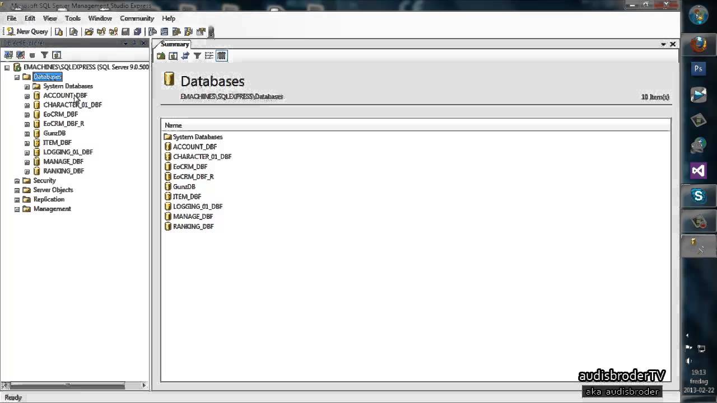Open the Window menu
The height and width of the screenshot is (403, 717).
(x=100, y=18)
